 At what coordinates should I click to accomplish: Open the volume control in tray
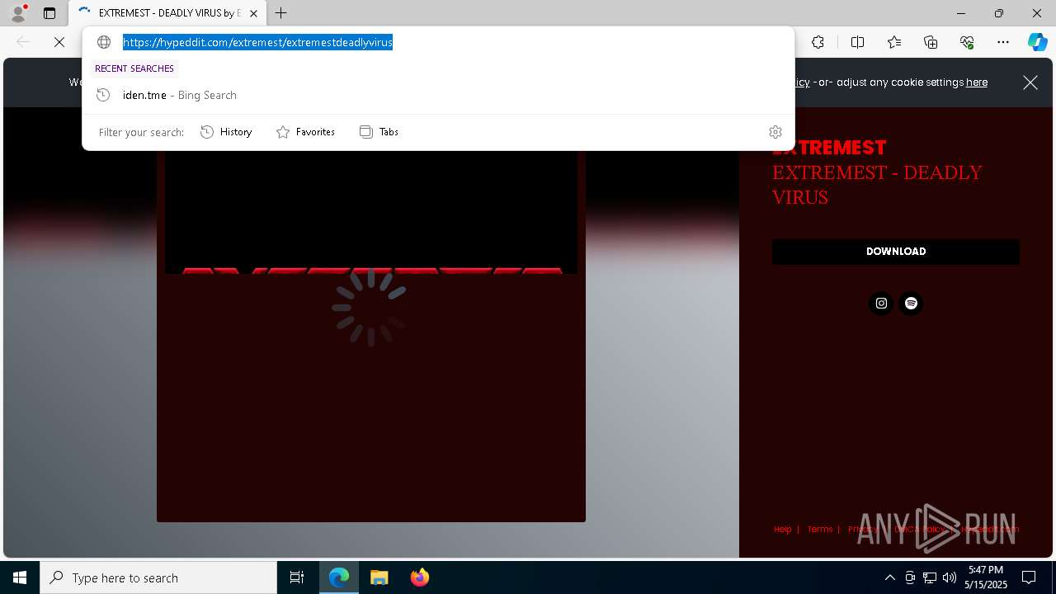(950, 577)
